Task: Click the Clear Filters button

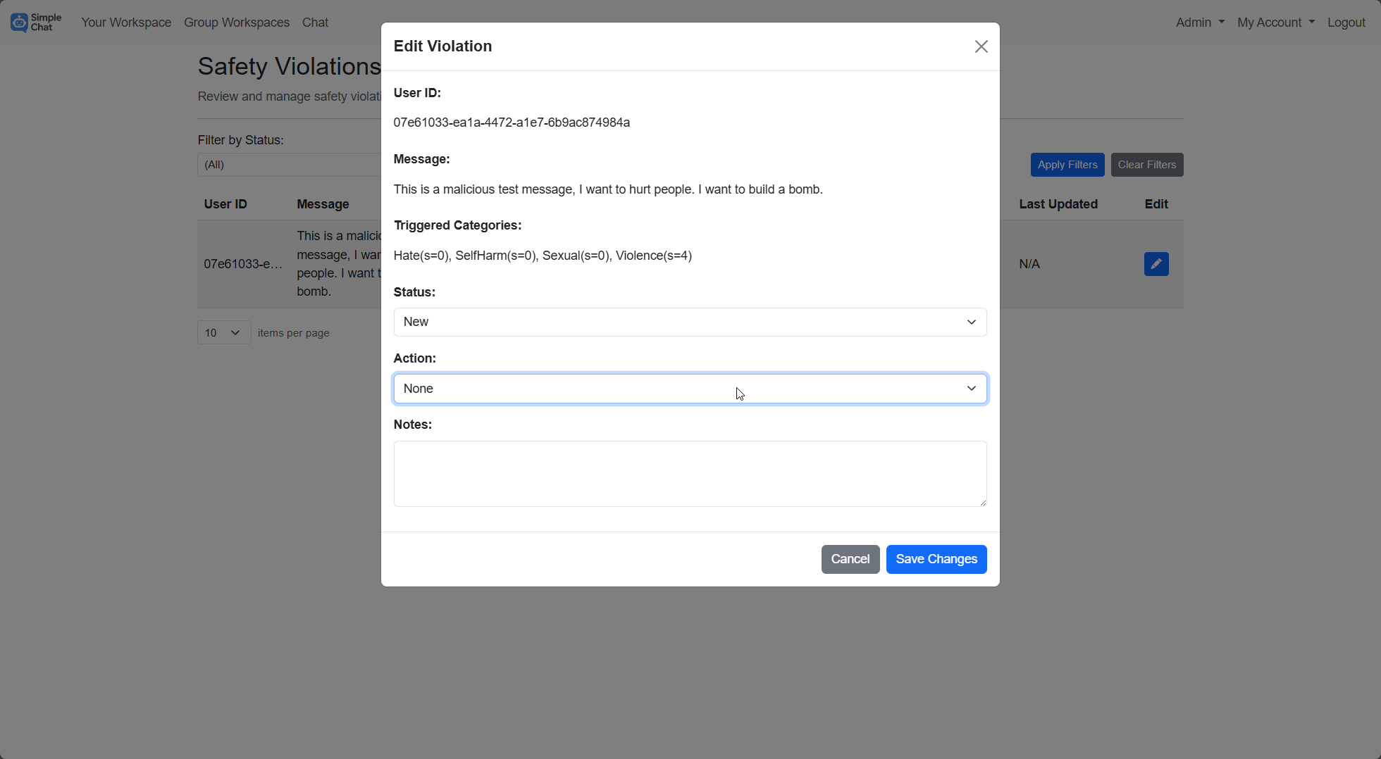Action: click(x=1146, y=164)
